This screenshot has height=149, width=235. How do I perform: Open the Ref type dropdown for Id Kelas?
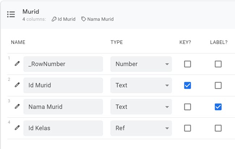(x=141, y=128)
